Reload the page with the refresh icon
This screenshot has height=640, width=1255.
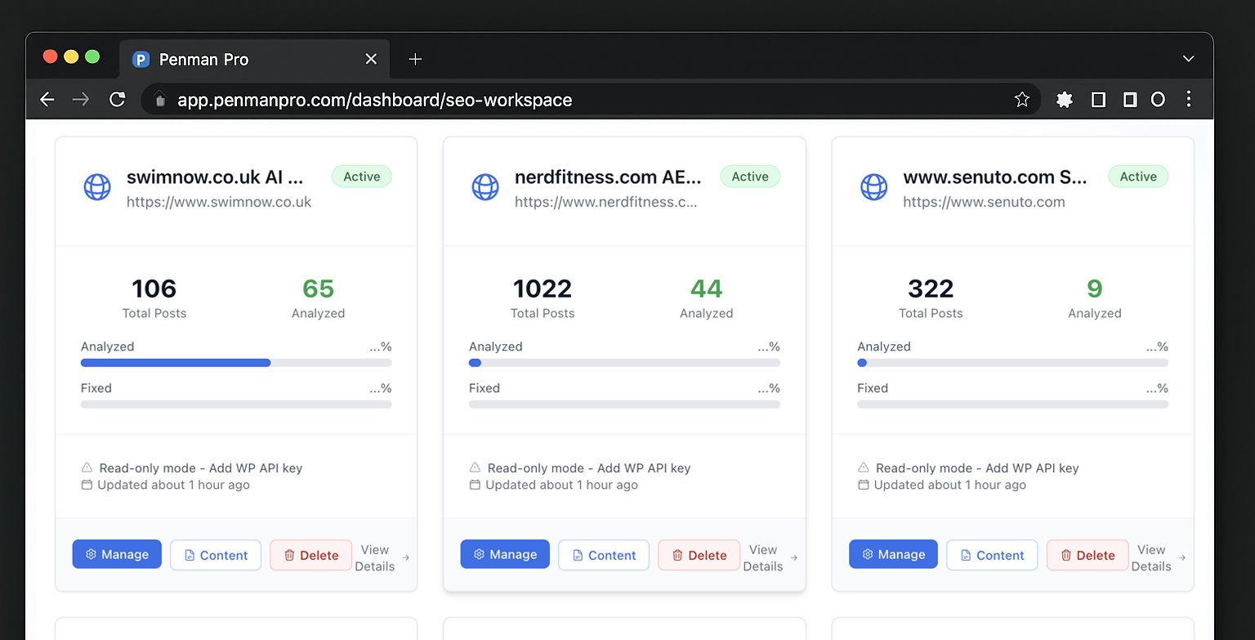pos(118,100)
